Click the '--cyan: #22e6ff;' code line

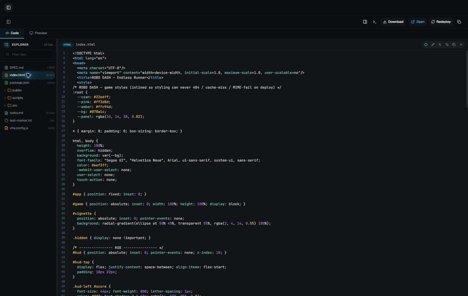click(94, 97)
